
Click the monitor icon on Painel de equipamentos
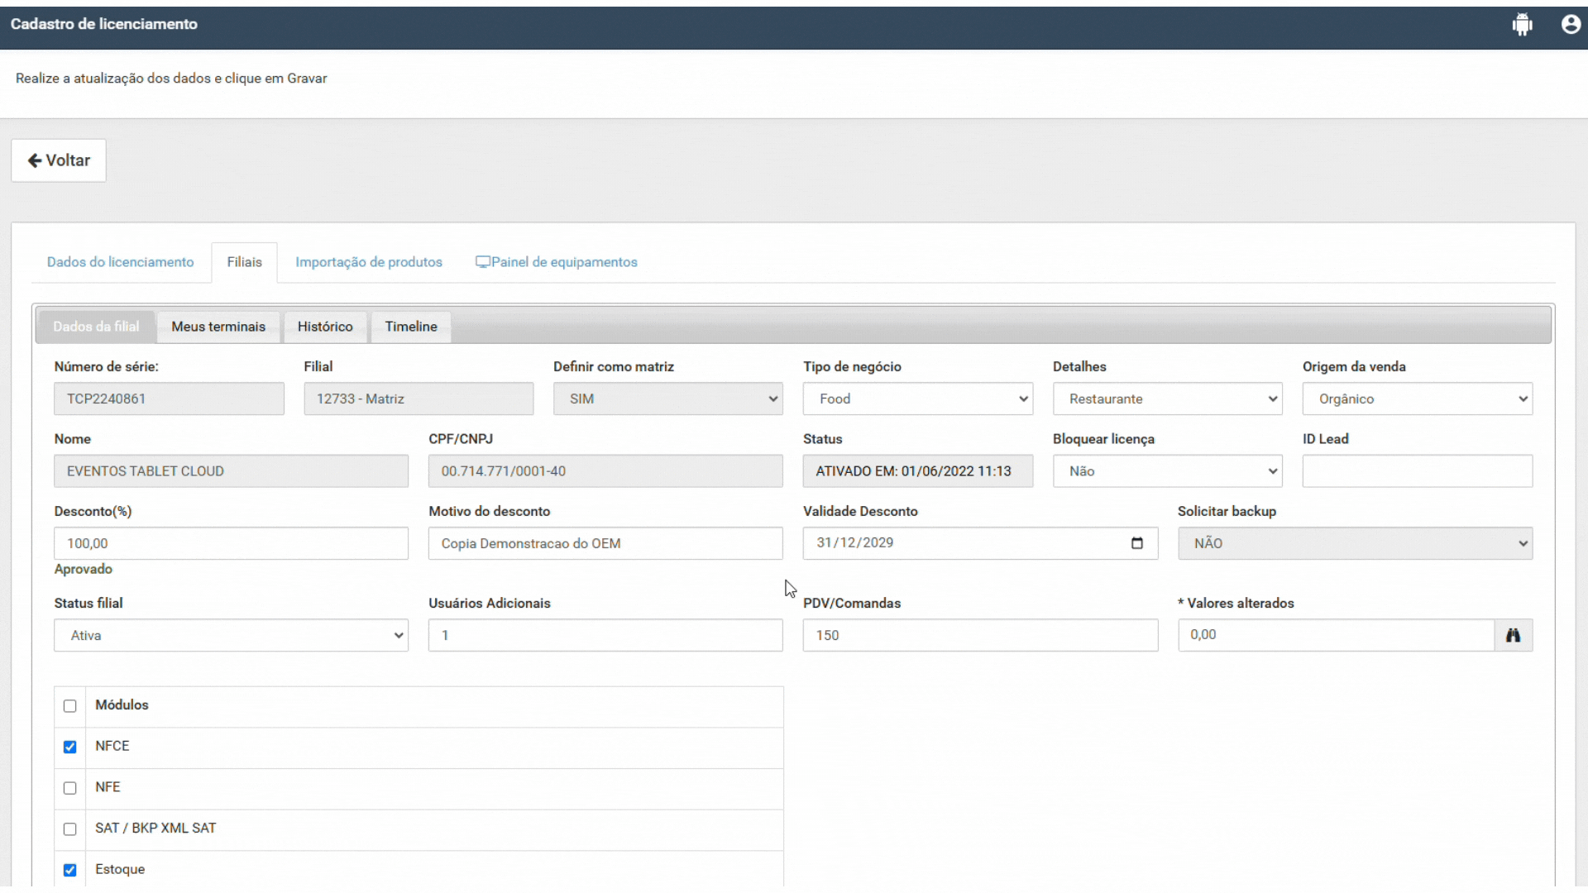pyautogui.click(x=482, y=262)
